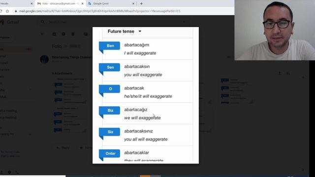The width and height of the screenshot is (315, 177).
Task: Open the first attachment thumbnail
Action: point(70,90)
